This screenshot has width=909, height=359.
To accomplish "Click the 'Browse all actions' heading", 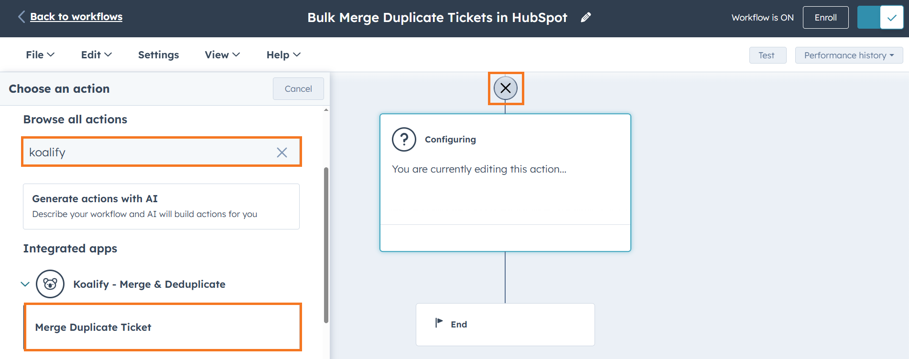I will point(75,120).
